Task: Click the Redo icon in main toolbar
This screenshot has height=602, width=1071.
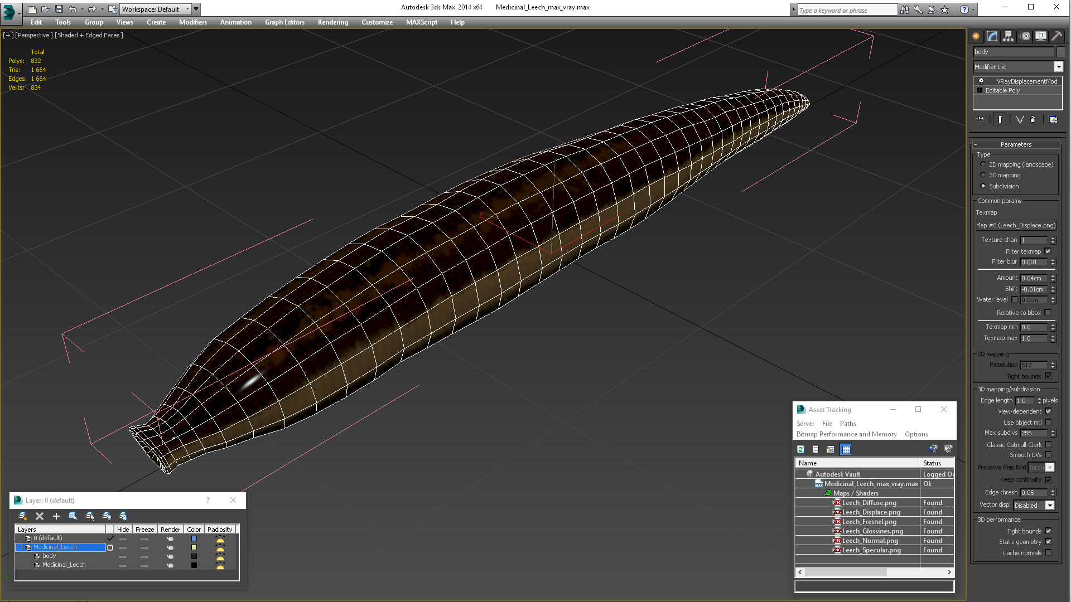Action: tap(91, 8)
